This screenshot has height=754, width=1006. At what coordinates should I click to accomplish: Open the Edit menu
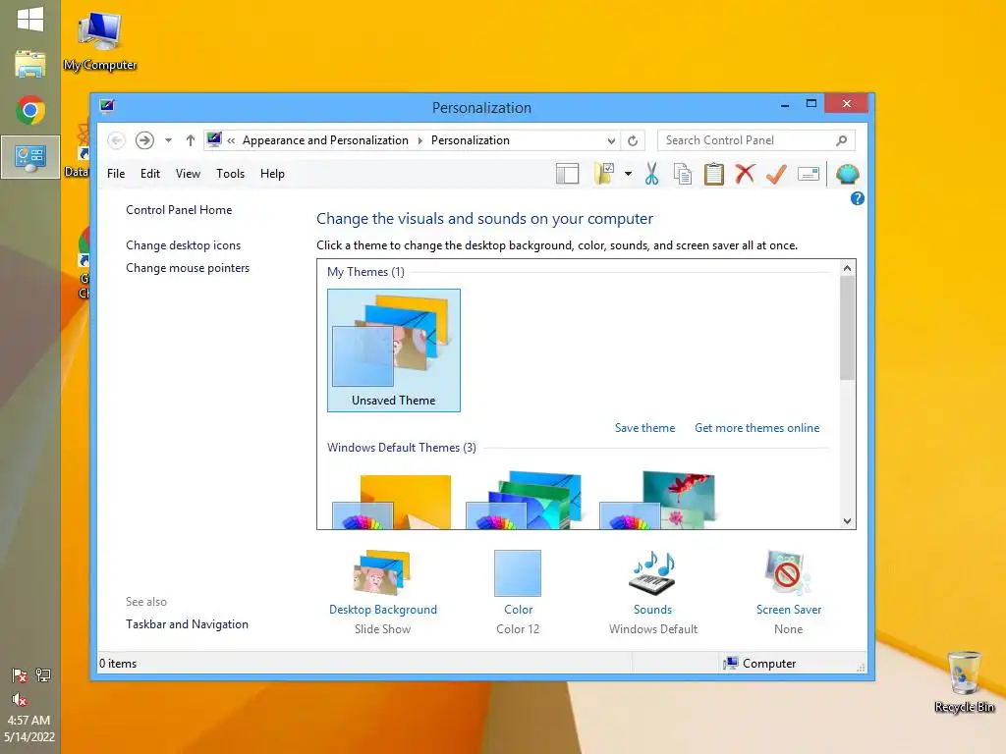[150, 174]
